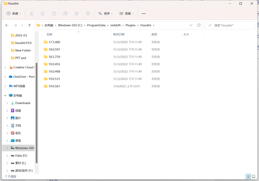Sort by 大小 column header

[x=186, y=34]
